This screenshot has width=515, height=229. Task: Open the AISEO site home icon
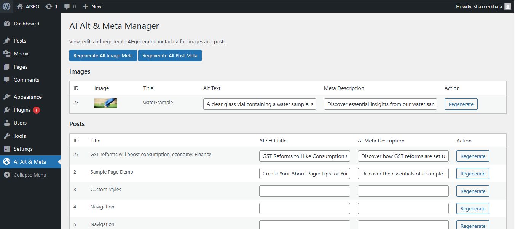[x=20, y=6]
